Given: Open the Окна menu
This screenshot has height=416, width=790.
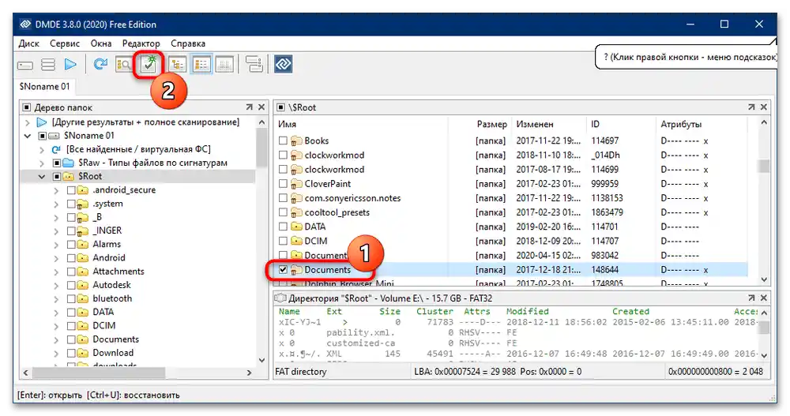Looking at the screenshot, I should [101, 43].
